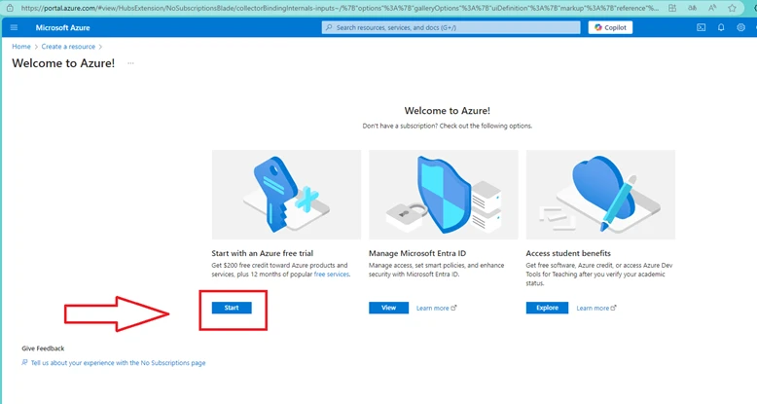Open the free services link
This screenshot has width=757, height=404.
click(x=332, y=274)
